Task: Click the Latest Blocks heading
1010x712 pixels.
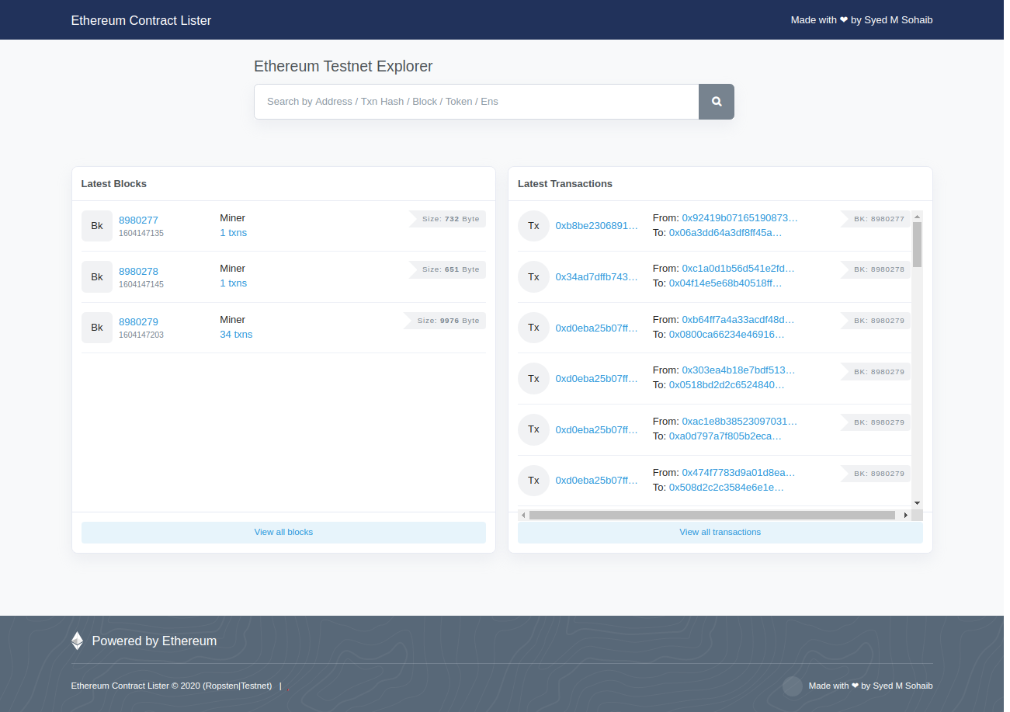Action: (x=114, y=184)
